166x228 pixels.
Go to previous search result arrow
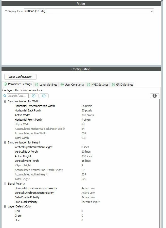point(34,96)
